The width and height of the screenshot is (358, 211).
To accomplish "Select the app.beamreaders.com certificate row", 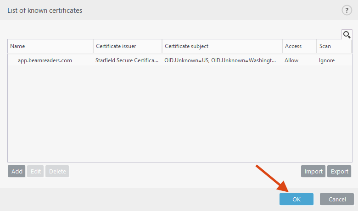I will tap(45, 60).
